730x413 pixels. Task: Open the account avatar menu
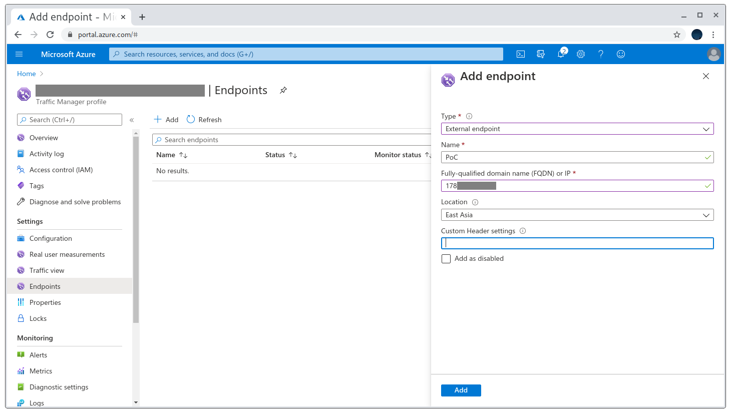714,54
